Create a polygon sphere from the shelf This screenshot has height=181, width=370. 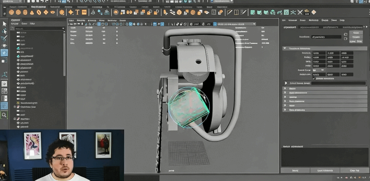[11, 12]
